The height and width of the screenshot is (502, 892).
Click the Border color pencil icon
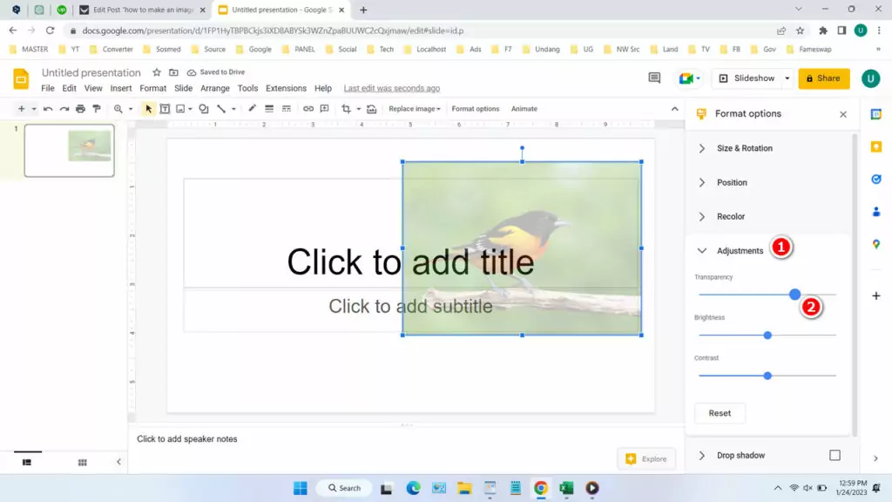[252, 108]
